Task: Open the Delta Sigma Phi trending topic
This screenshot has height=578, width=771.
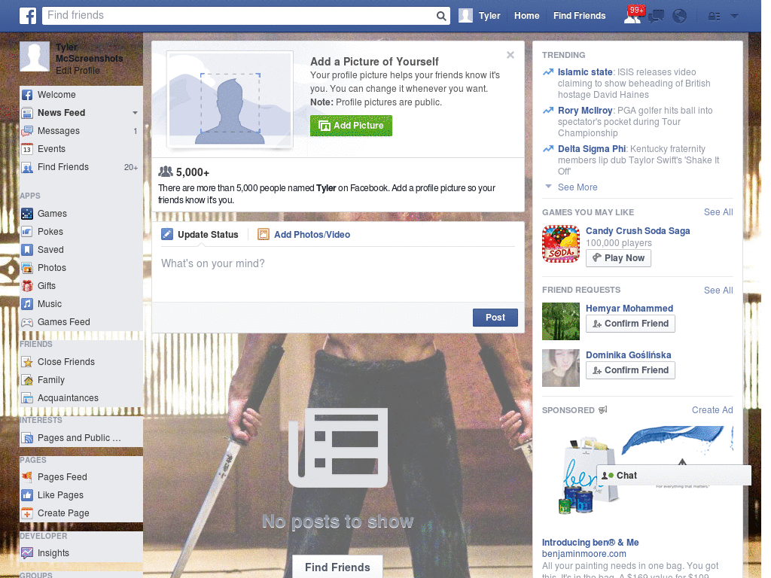Action: (592, 149)
